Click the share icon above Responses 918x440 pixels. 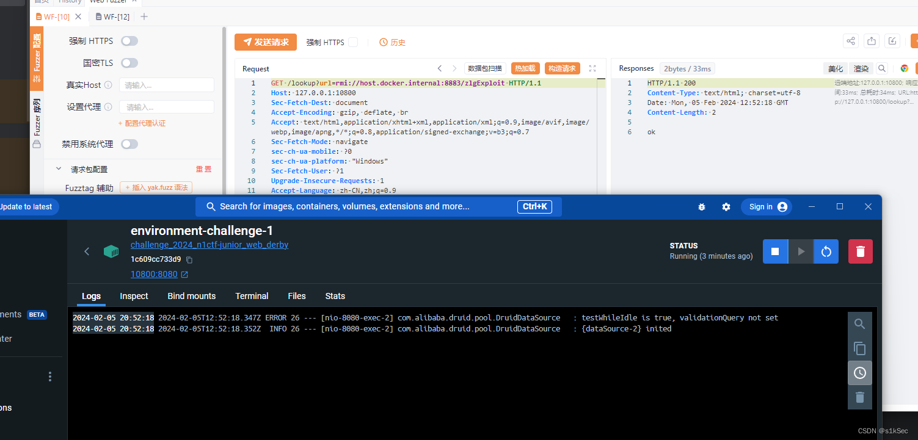[851, 41]
